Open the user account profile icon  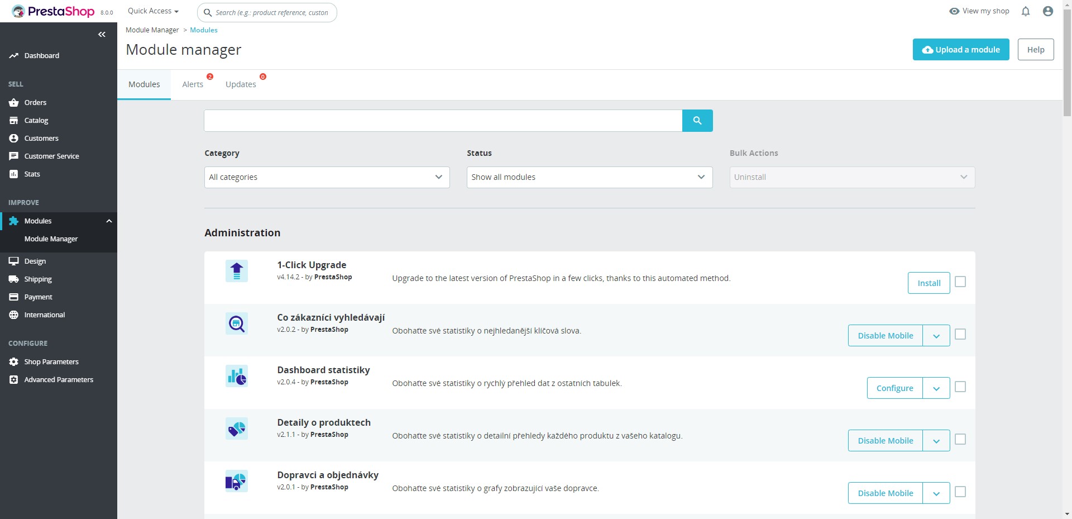1048,11
